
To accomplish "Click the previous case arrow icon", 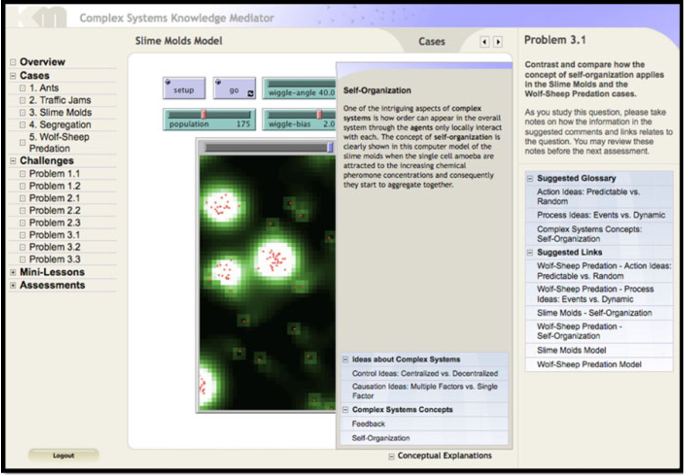I will tap(485, 42).
